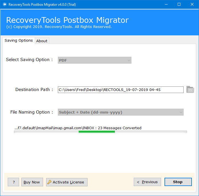Click the copyright 2019 notice text
The width and height of the screenshot is (199, 196).
59,27
